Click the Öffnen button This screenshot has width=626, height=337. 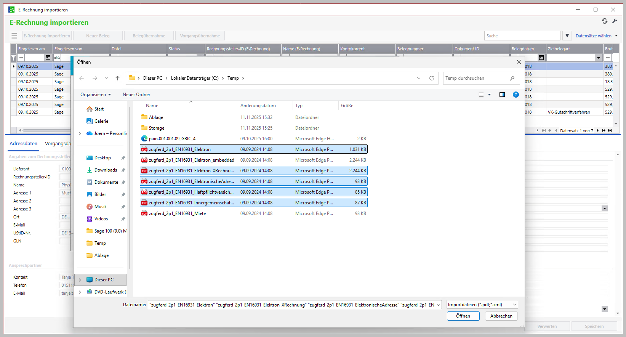[463, 316]
